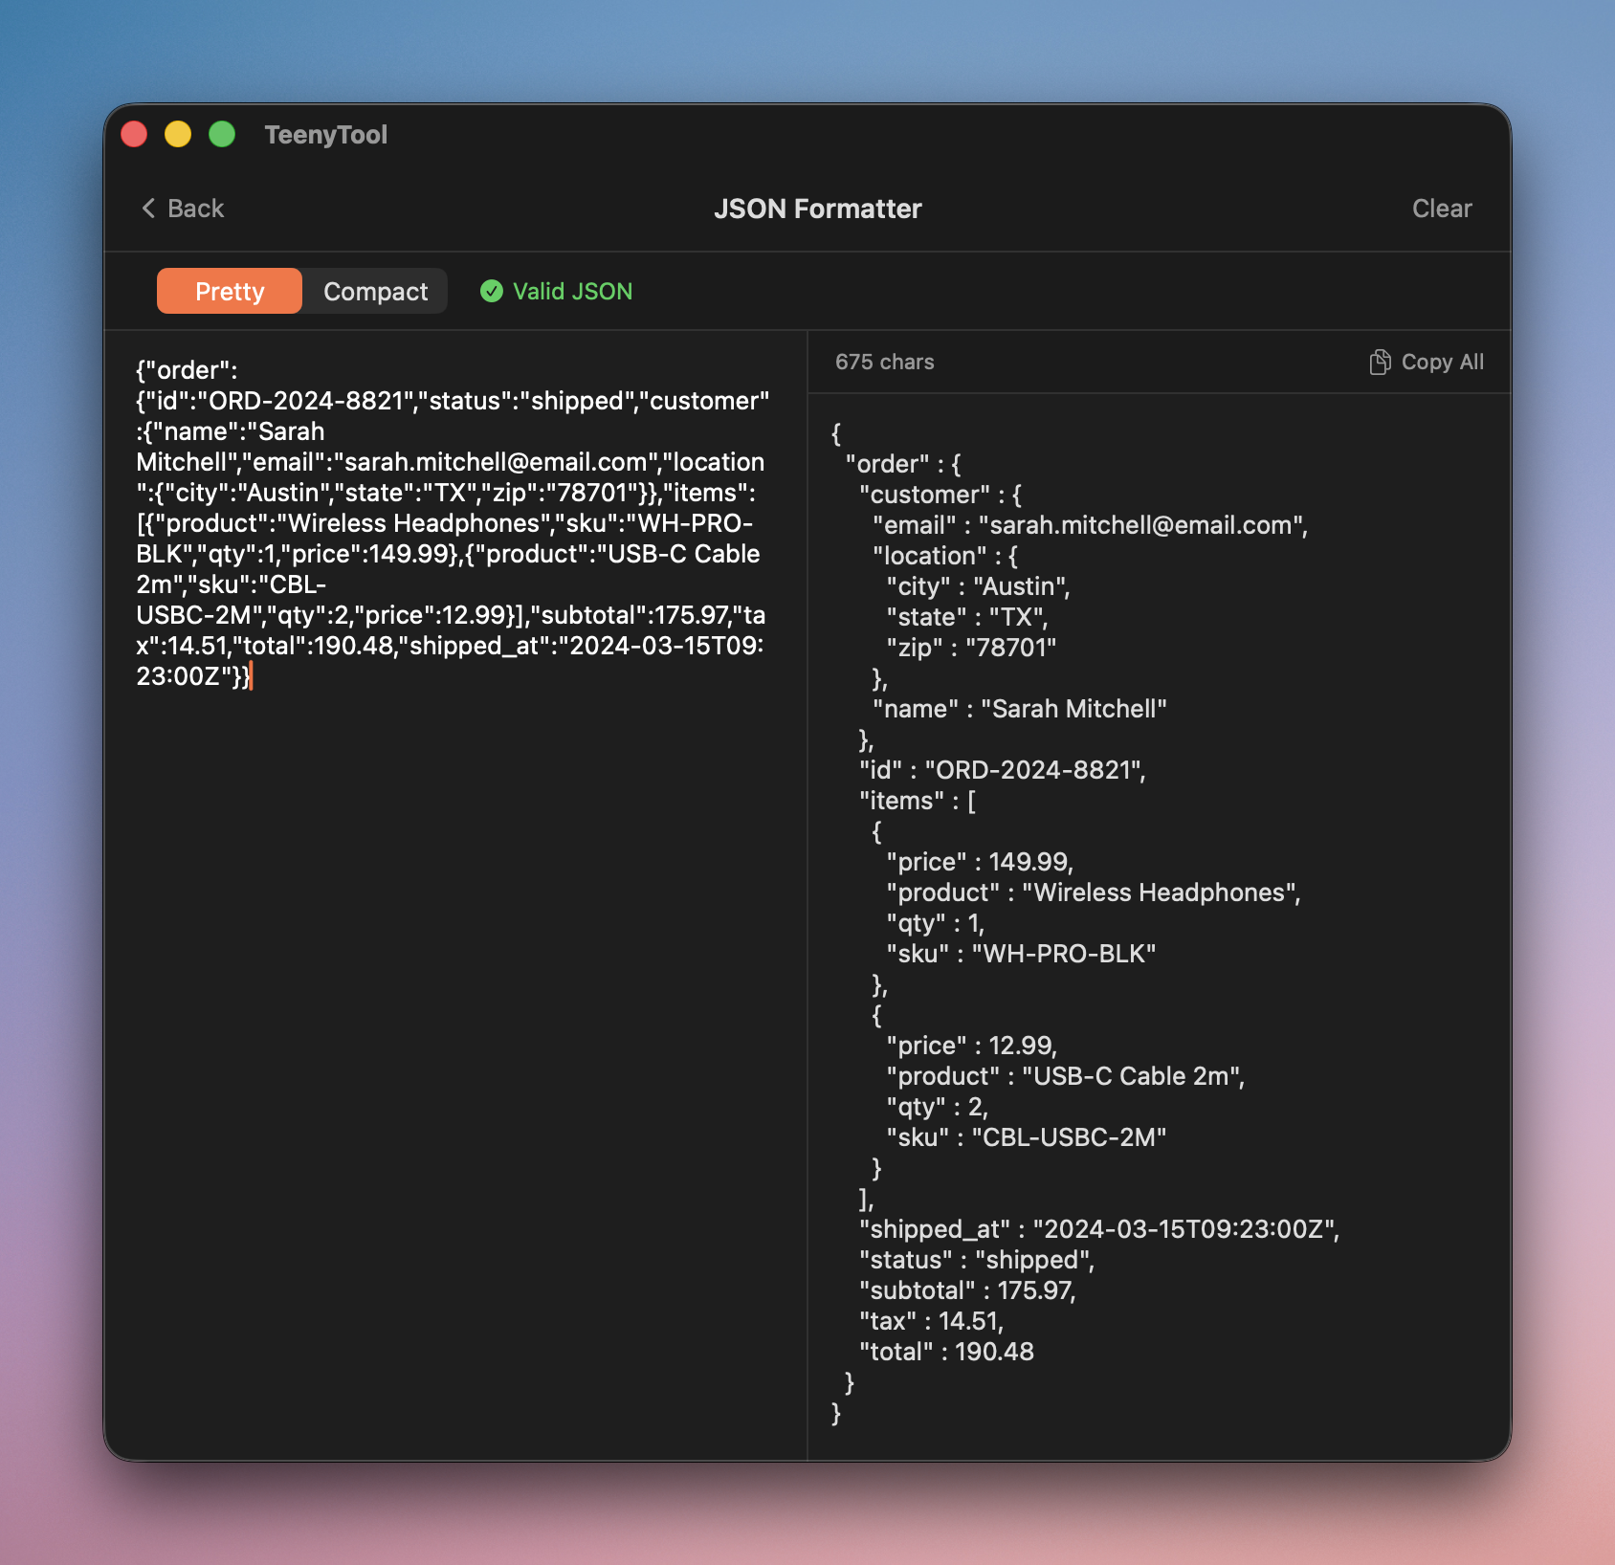
Task: Click the yellow macOS minimize button
Action: click(178, 135)
